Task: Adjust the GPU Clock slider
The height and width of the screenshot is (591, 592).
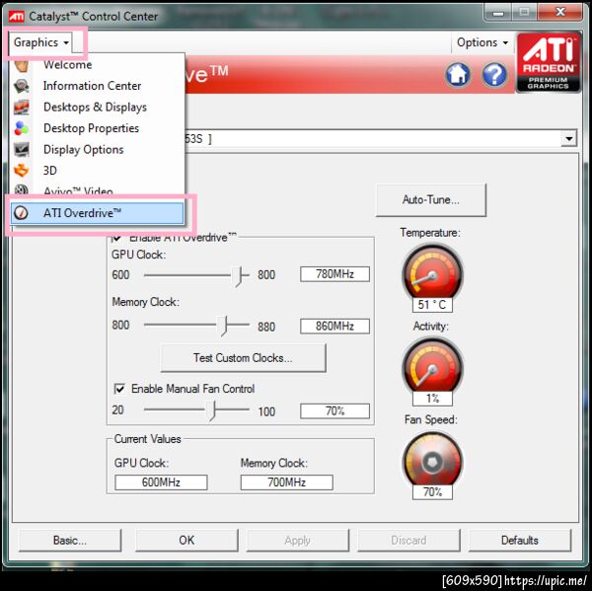Action: (238, 275)
